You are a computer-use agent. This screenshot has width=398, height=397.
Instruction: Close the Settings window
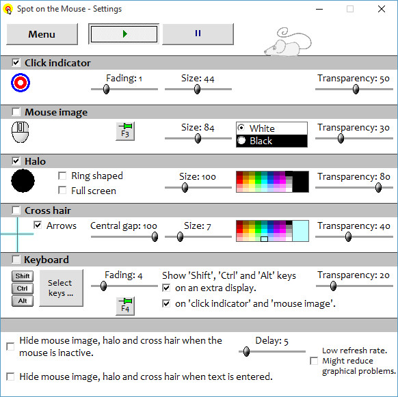click(x=382, y=9)
